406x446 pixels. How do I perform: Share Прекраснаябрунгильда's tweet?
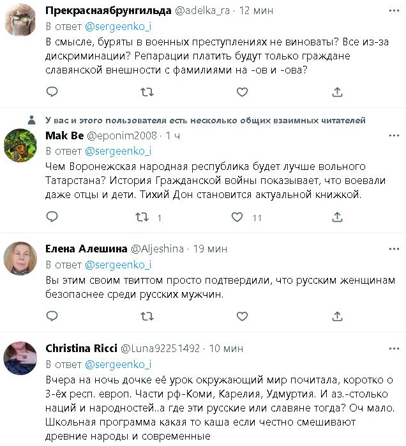pyautogui.click(x=338, y=92)
